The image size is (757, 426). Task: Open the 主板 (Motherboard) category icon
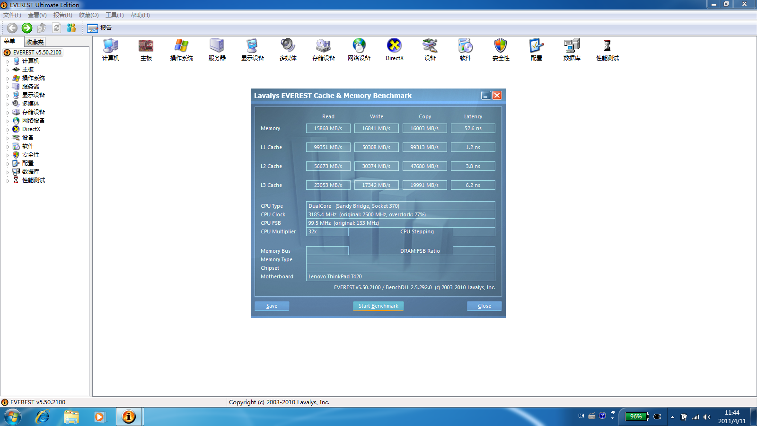point(146,50)
